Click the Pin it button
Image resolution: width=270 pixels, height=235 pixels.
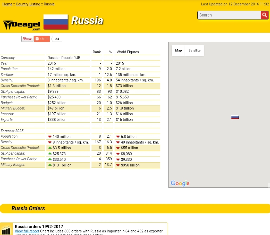pyautogui.click(x=27, y=39)
